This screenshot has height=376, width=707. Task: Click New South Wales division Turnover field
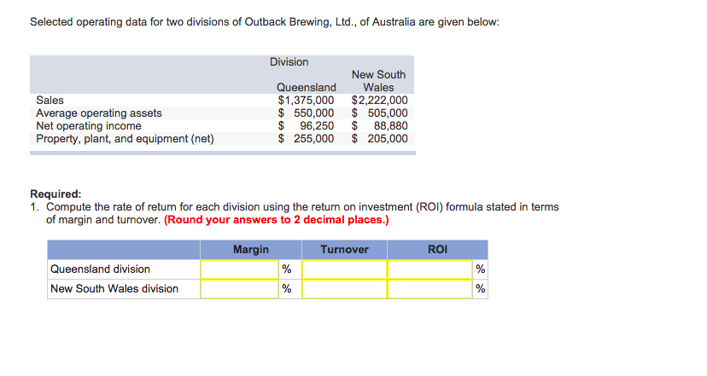(344, 289)
